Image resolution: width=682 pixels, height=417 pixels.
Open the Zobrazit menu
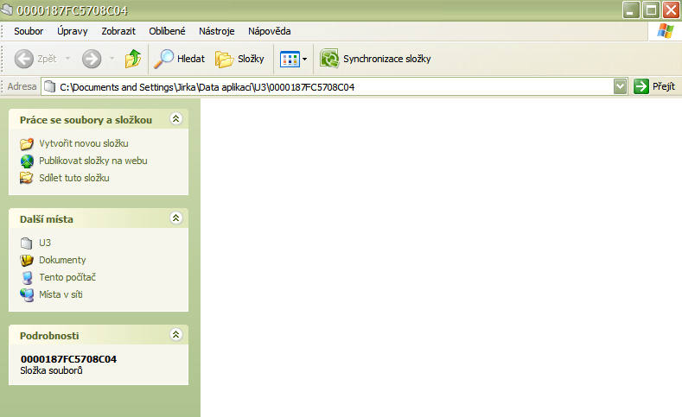118,31
